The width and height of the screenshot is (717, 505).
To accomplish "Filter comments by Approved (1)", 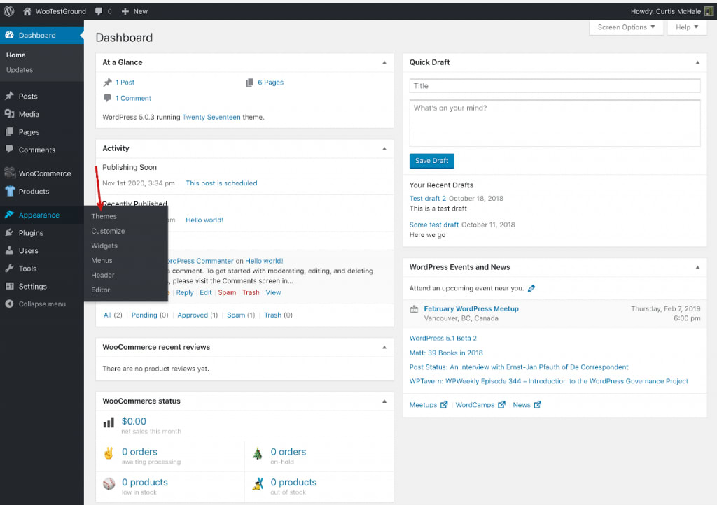I will pos(197,315).
